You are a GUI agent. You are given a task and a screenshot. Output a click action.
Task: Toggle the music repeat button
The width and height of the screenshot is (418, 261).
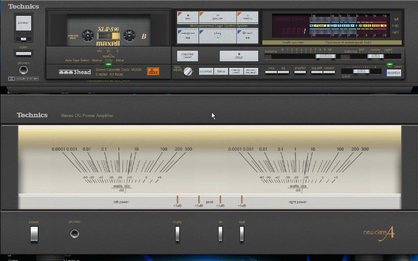tap(251, 72)
